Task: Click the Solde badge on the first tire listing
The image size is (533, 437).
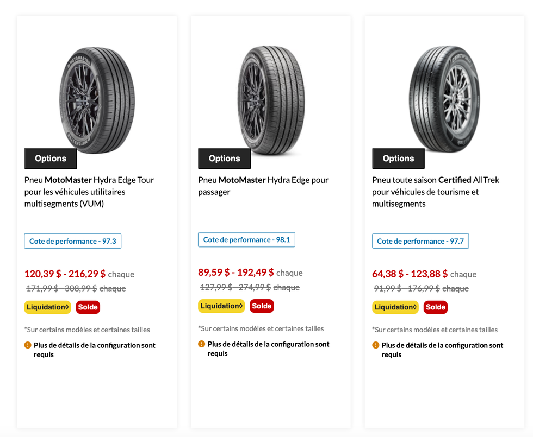Action: pyautogui.click(x=88, y=307)
